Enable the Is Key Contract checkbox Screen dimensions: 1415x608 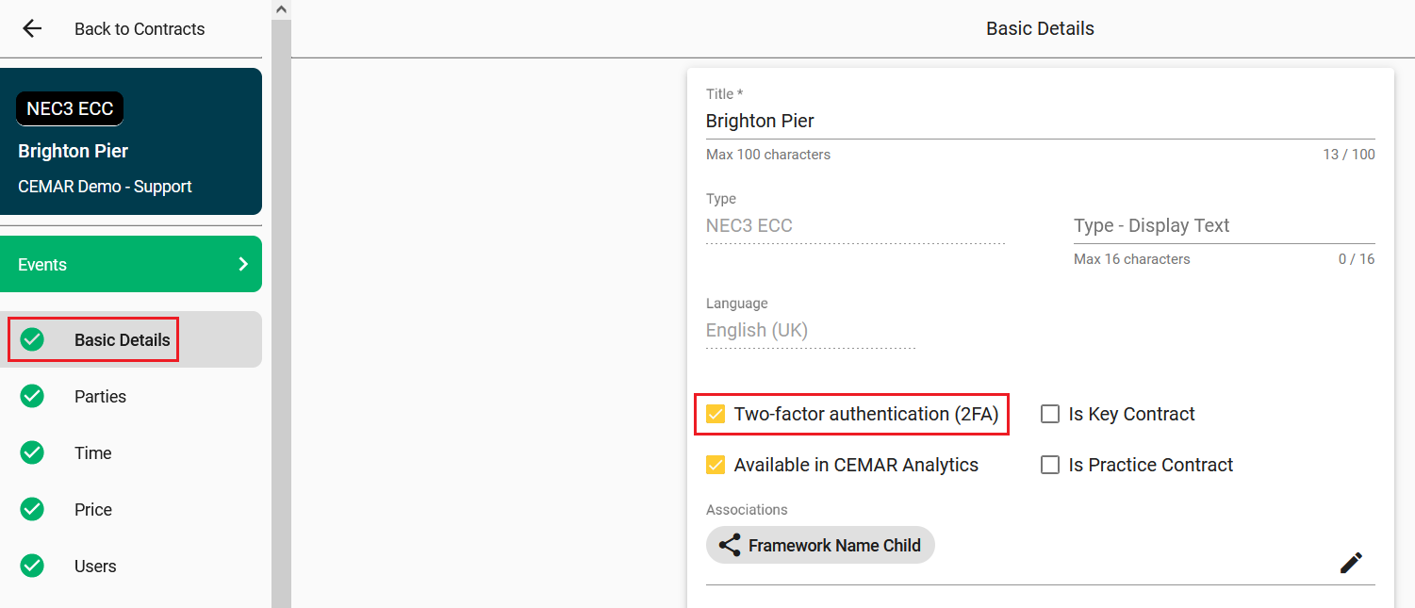point(1050,414)
